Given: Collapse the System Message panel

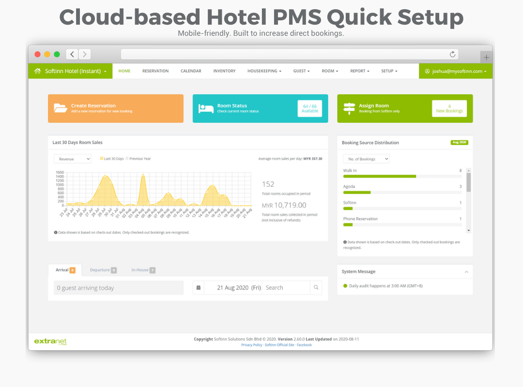Looking at the screenshot, I should (466, 272).
